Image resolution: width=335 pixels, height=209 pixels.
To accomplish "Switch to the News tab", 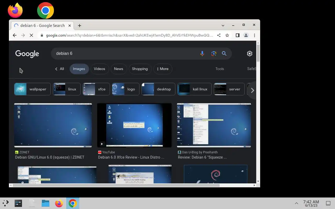I will coord(119,69).
